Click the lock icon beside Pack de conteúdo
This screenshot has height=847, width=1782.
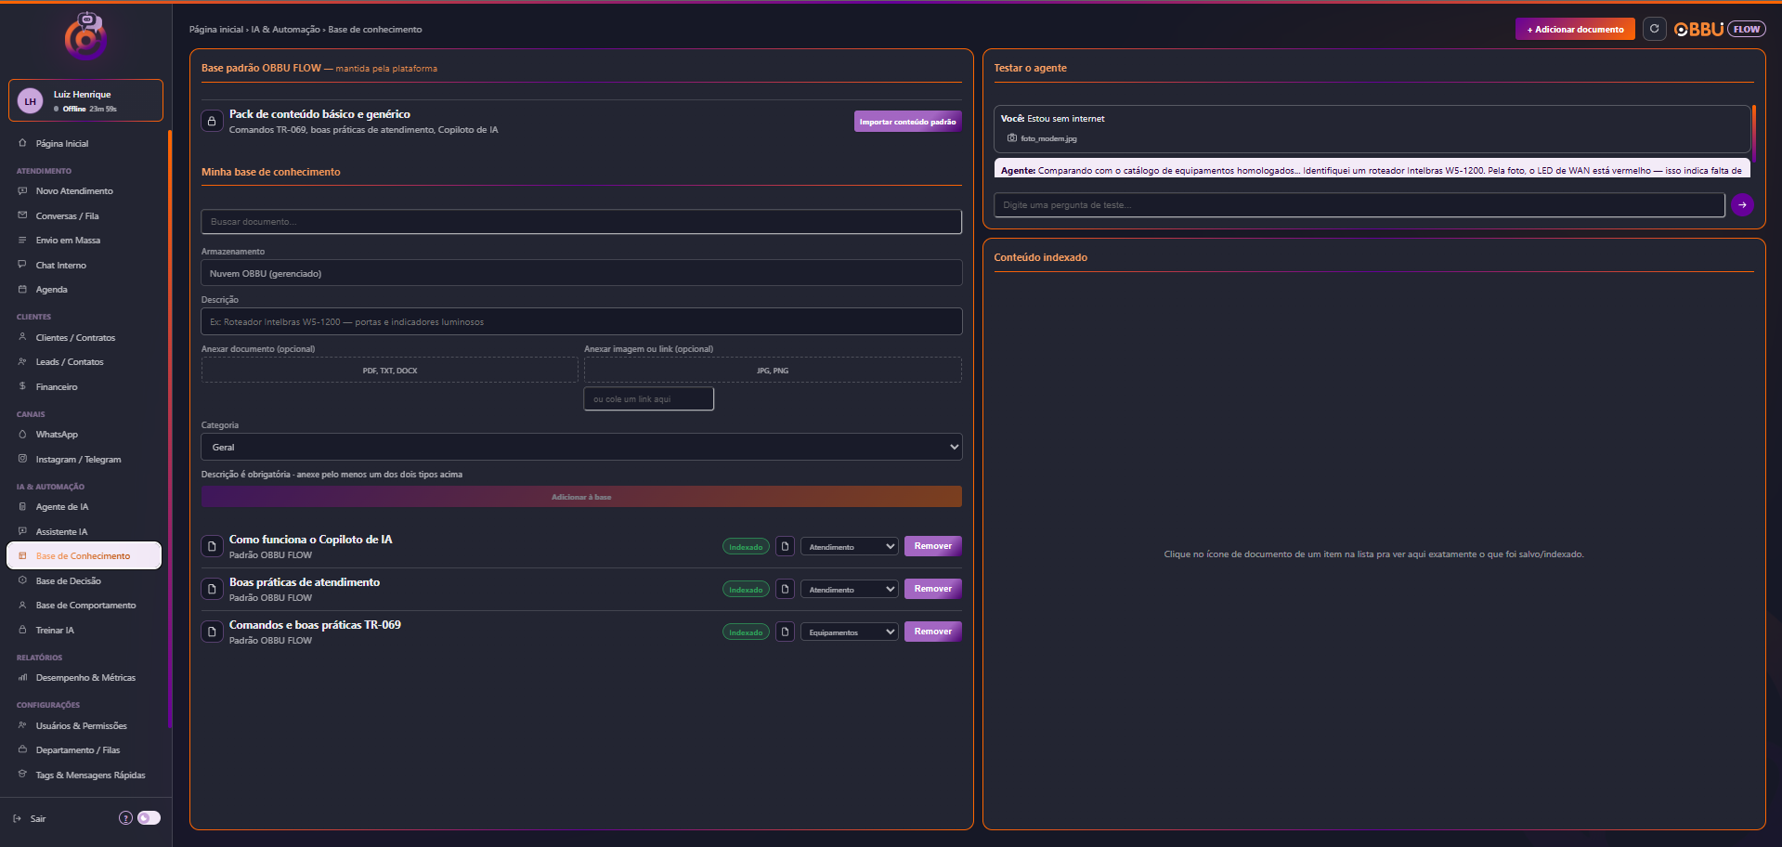(212, 121)
